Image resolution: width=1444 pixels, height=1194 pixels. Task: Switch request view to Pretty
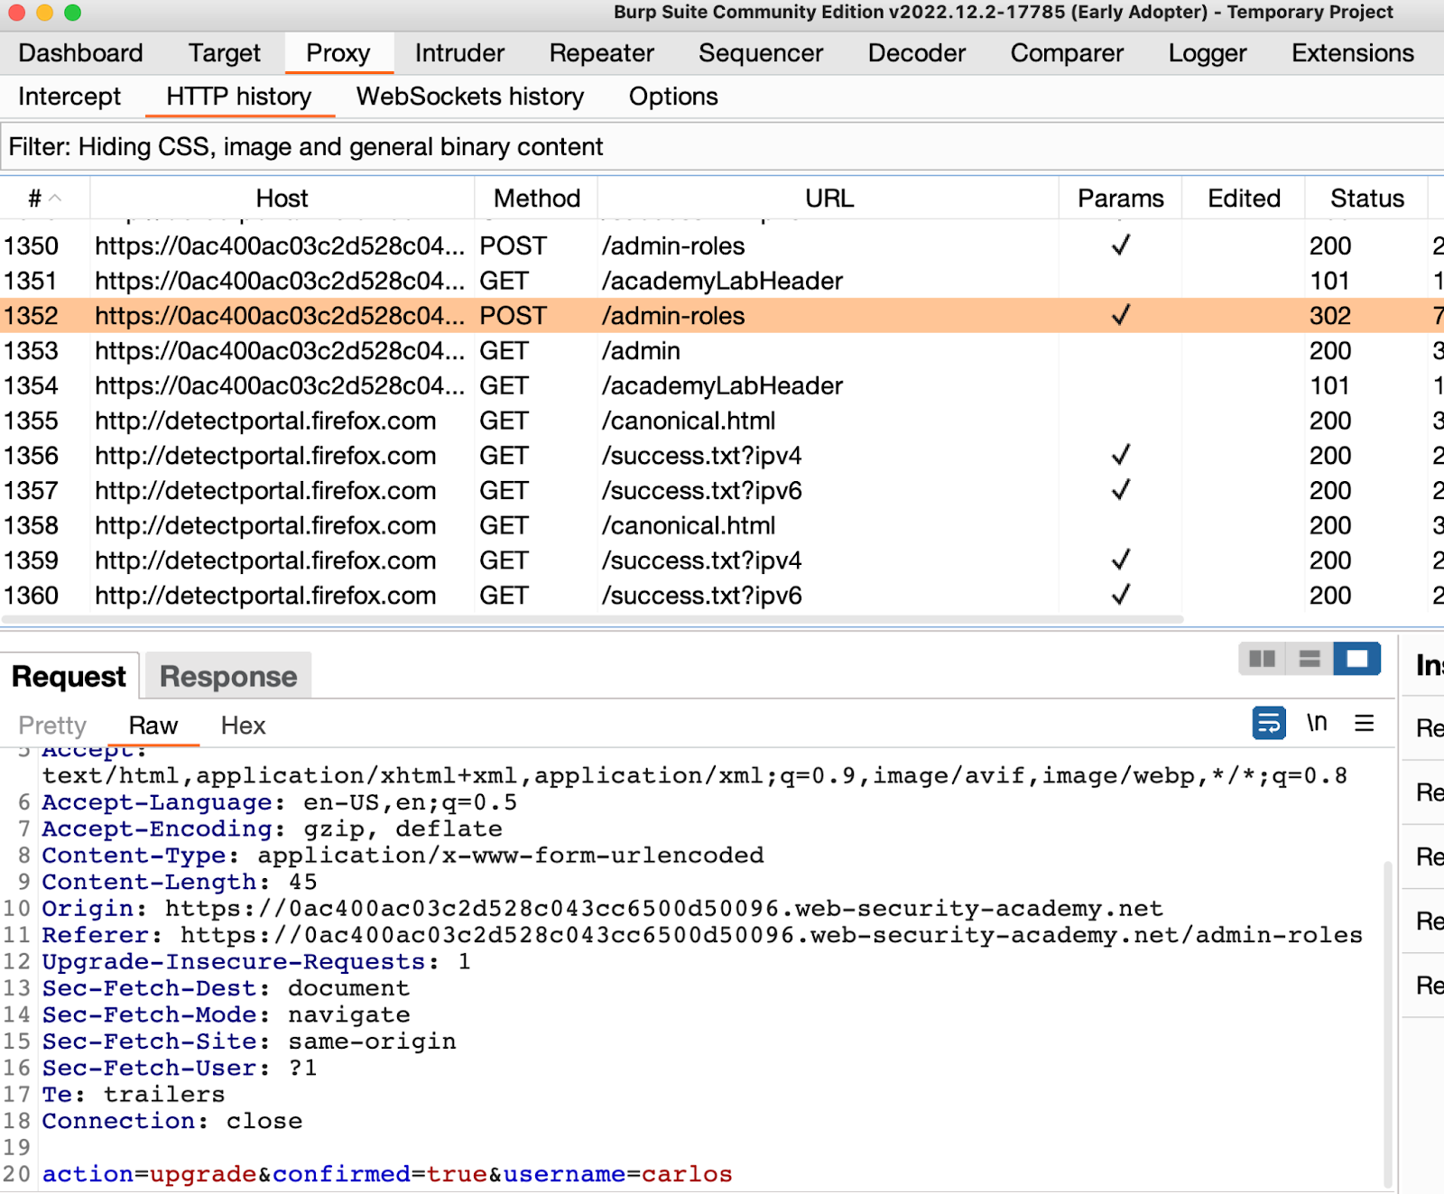pyautogui.click(x=52, y=726)
